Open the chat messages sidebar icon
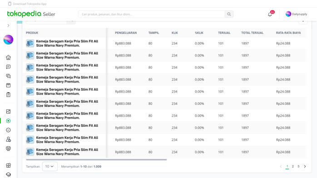The width and height of the screenshot is (317, 178). tap(8, 67)
